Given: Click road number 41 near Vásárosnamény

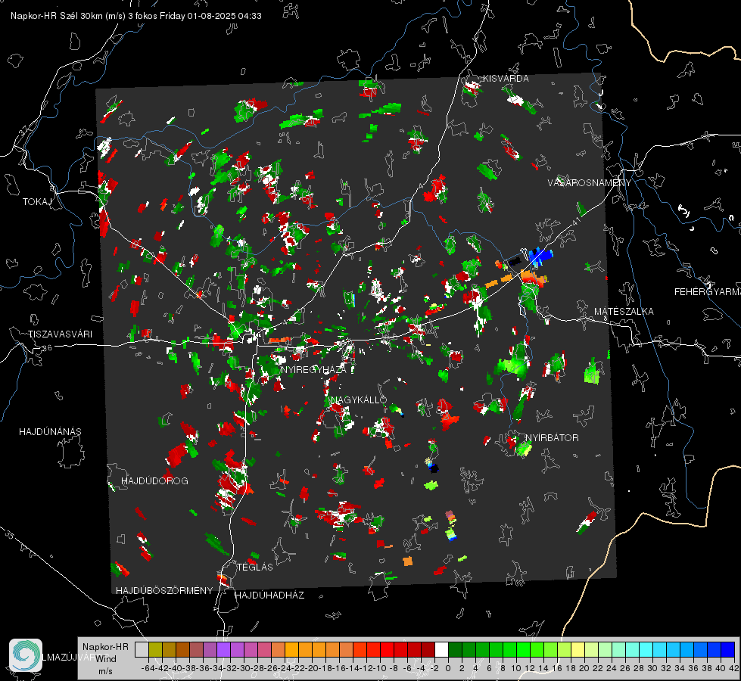Looking at the screenshot, I should [575, 220].
